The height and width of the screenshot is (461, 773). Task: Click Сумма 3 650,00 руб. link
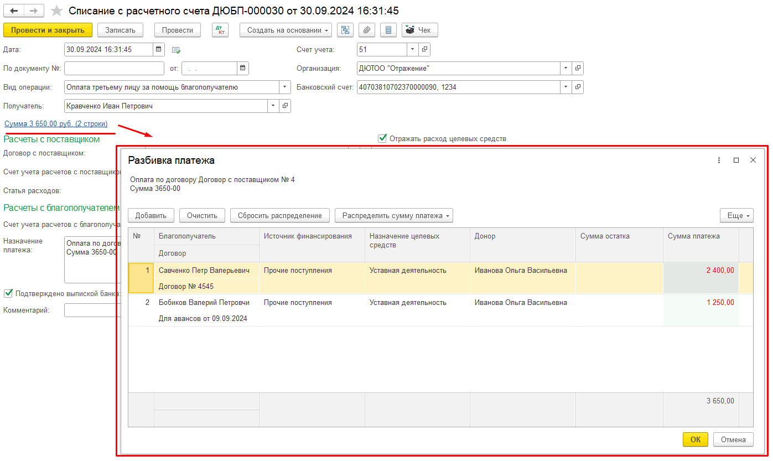click(56, 124)
